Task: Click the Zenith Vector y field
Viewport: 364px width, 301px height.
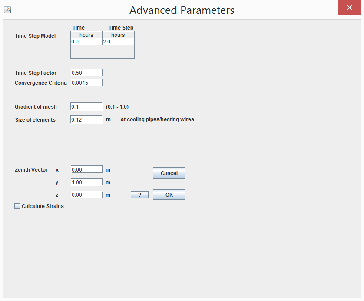Action: click(x=86, y=182)
